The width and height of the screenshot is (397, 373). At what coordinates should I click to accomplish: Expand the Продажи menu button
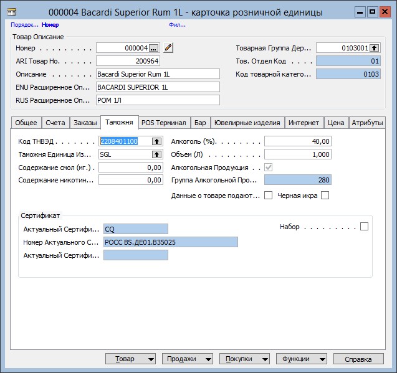(x=187, y=359)
